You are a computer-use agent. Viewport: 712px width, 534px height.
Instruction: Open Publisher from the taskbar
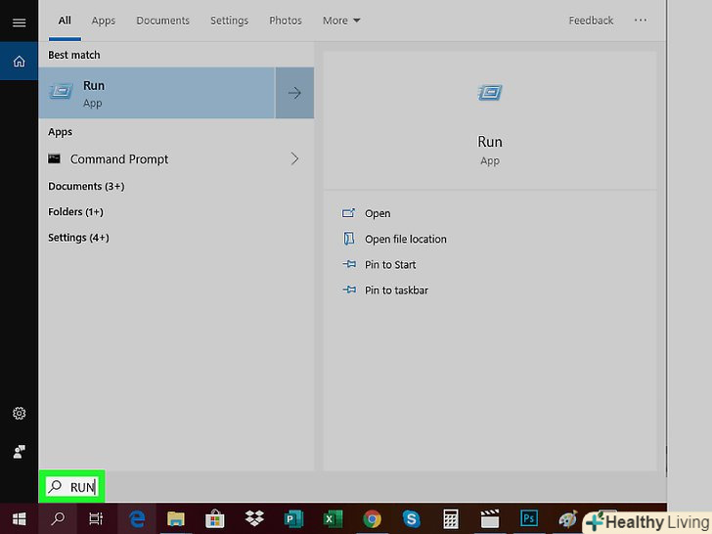293,518
